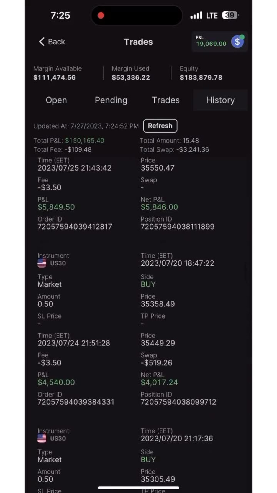Open the P&L 19,069.00 summary badge
Viewport: 277px width, 493px height.
(219, 42)
